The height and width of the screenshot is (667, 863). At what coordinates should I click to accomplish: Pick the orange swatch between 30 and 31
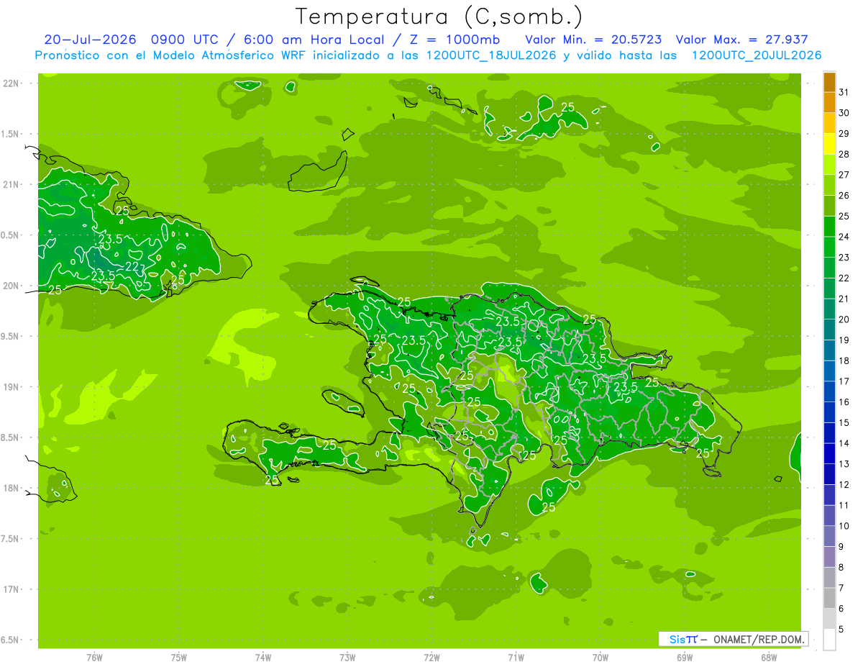[829, 102]
